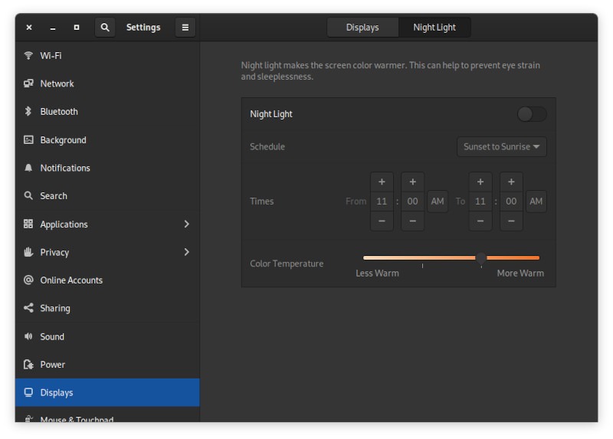613x439 pixels.
Task: Enable the Night Light switch
Action: pyautogui.click(x=532, y=114)
